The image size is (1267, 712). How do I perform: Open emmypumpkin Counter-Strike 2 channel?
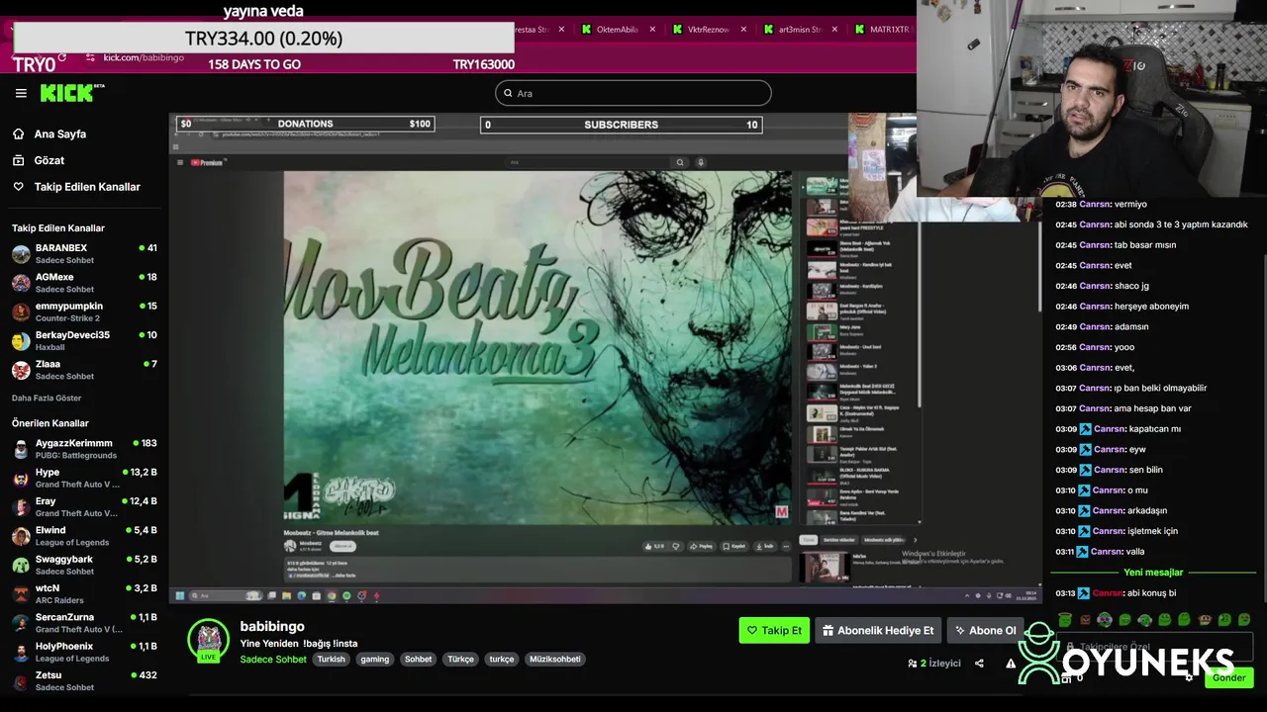pyautogui.click(x=84, y=311)
